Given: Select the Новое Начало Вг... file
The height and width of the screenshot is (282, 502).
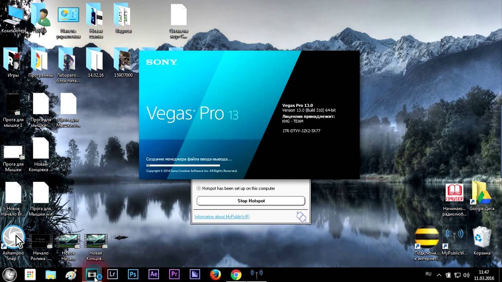Looking at the screenshot, I should [13, 199].
